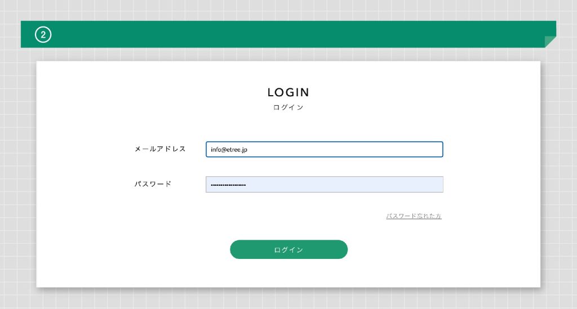The width and height of the screenshot is (577, 309).
Task: Click the ログイン subtitle under LOGIN
Action: [x=288, y=108]
